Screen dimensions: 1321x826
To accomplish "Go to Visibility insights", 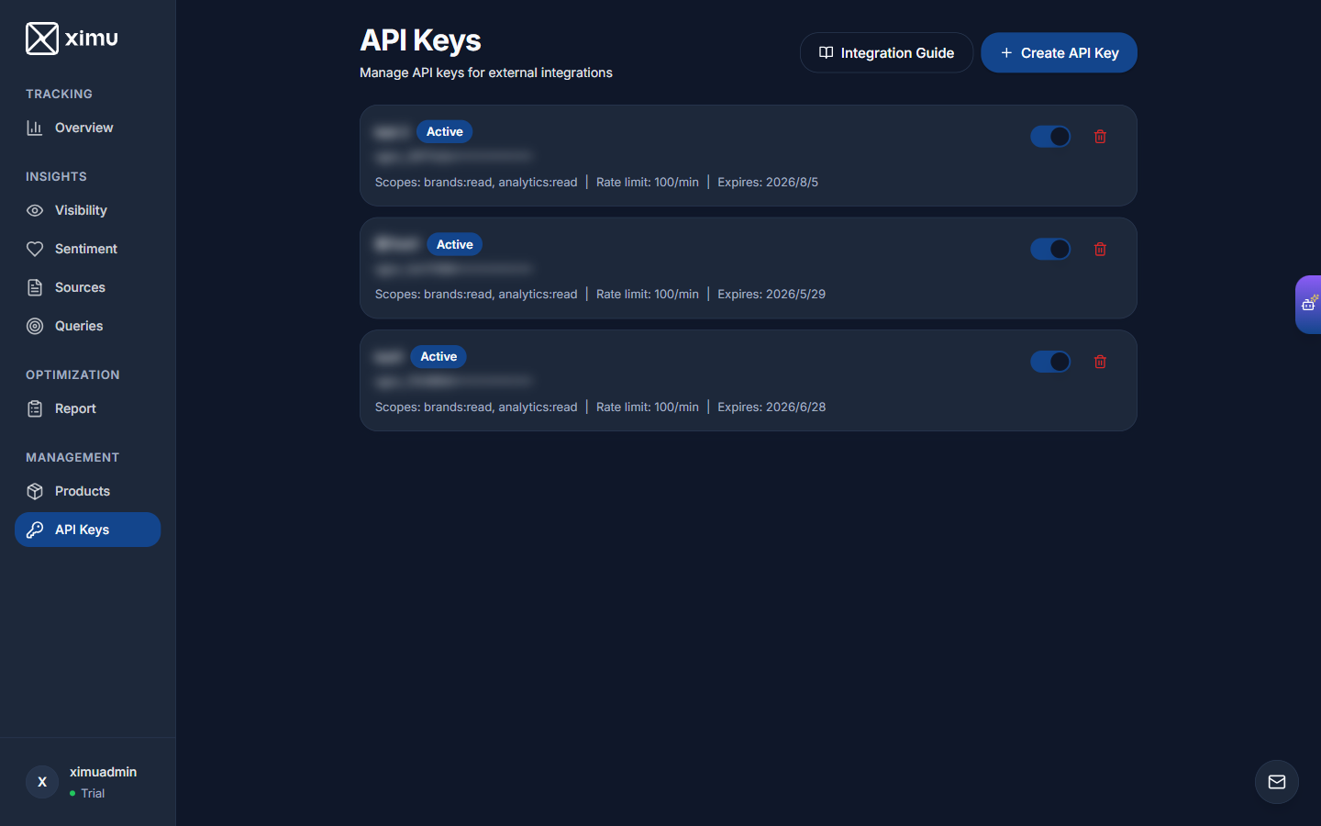I will (x=87, y=210).
